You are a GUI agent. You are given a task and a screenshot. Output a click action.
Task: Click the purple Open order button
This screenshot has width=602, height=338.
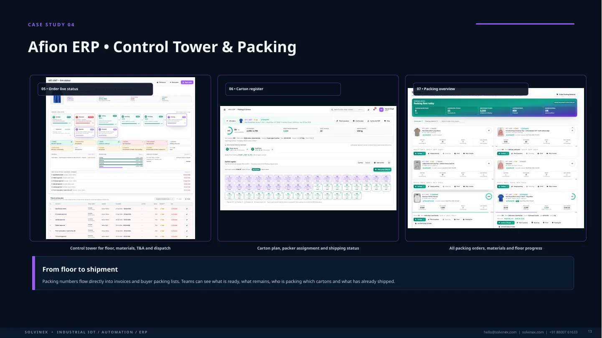[x=187, y=82]
